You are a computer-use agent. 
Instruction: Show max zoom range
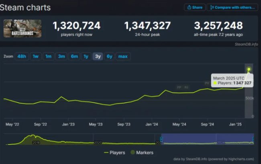(x=123, y=56)
